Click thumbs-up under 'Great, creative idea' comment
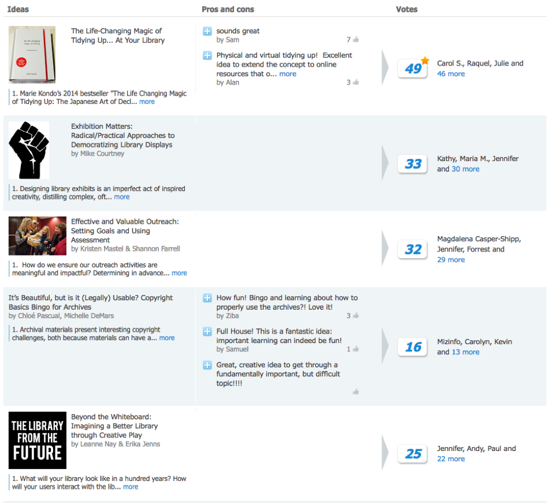 (355, 392)
